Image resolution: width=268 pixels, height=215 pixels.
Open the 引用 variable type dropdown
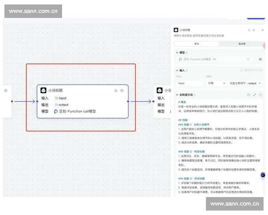(x=216, y=83)
